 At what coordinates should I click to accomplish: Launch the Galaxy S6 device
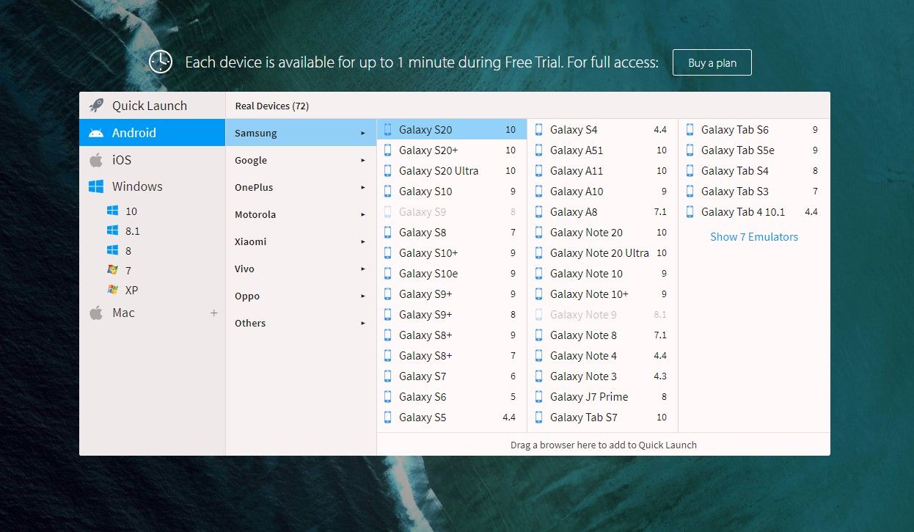coord(452,397)
